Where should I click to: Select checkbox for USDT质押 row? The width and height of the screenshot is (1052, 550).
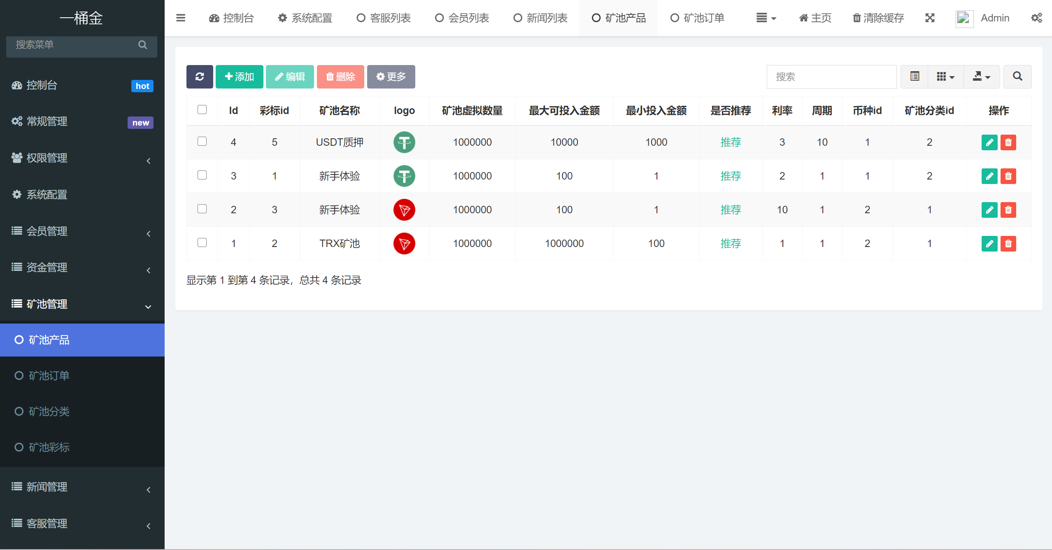(202, 142)
